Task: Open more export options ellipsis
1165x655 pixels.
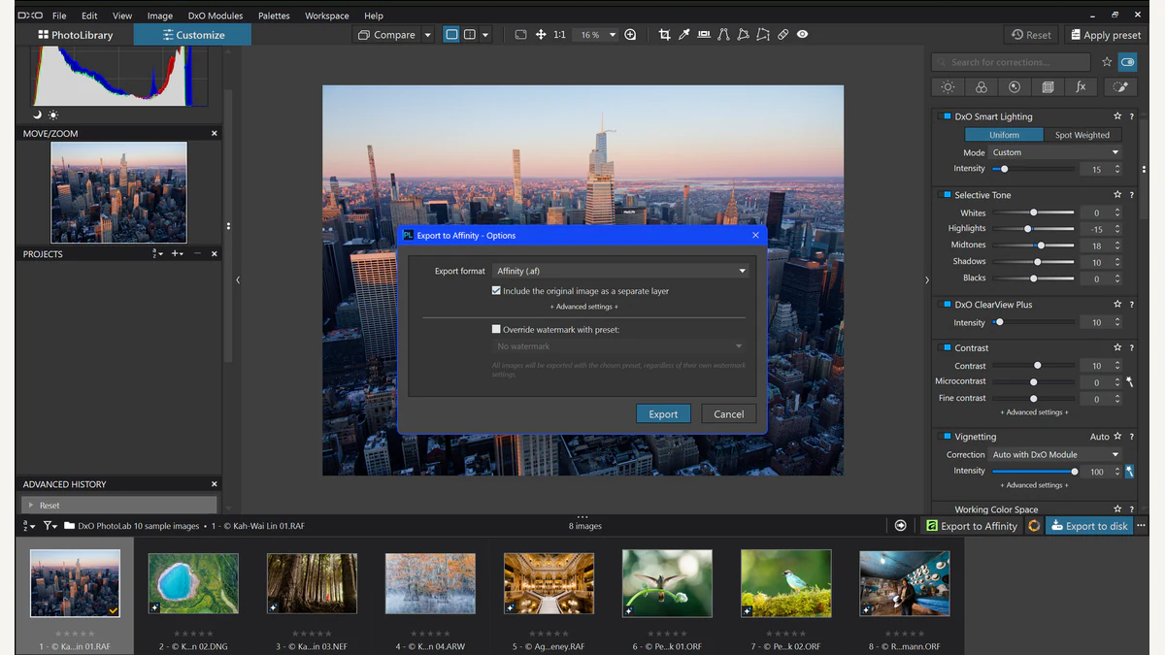Action: 1141,525
